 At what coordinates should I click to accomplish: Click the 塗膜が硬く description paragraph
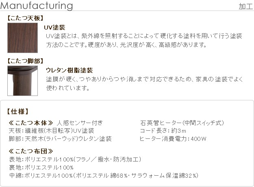pyautogui.click(x=143, y=83)
